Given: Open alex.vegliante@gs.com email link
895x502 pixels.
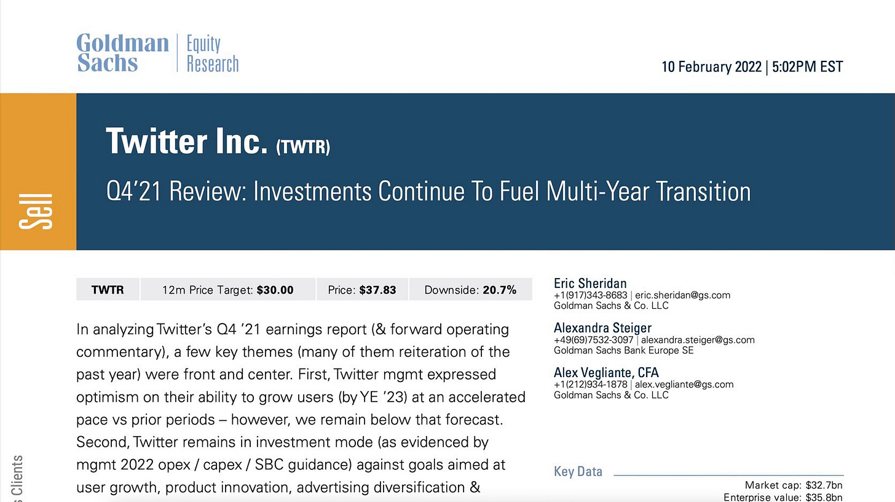Looking at the screenshot, I should (684, 384).
